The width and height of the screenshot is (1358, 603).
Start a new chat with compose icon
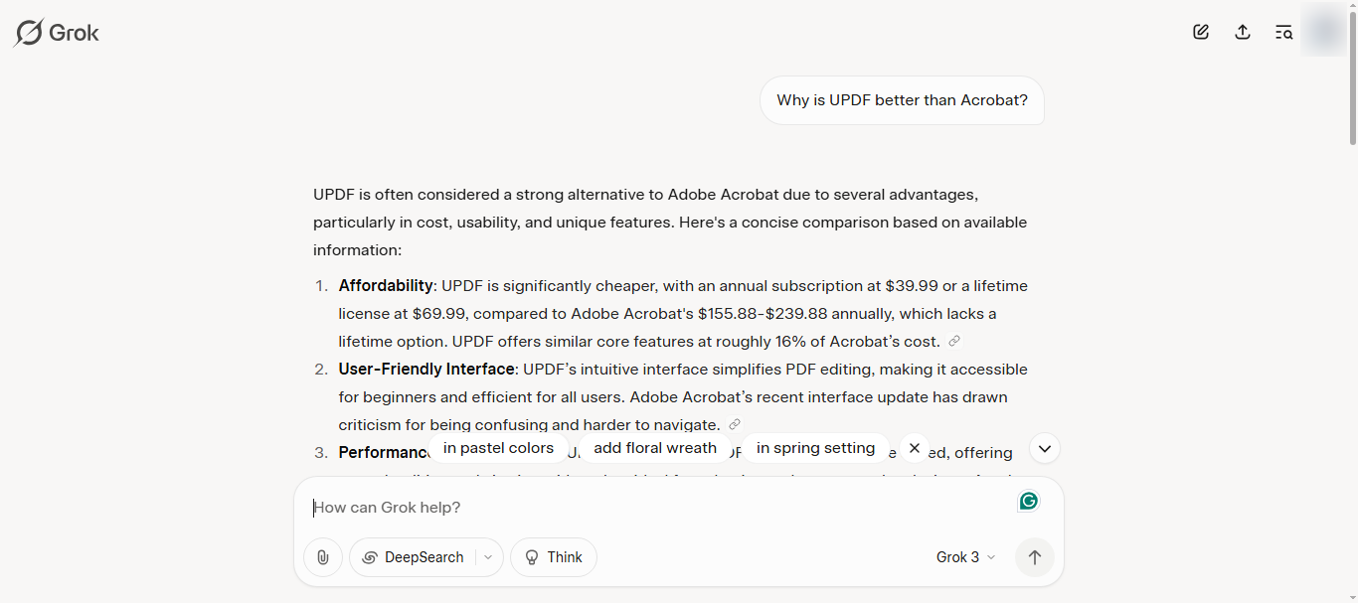(x=1201, y=32)
